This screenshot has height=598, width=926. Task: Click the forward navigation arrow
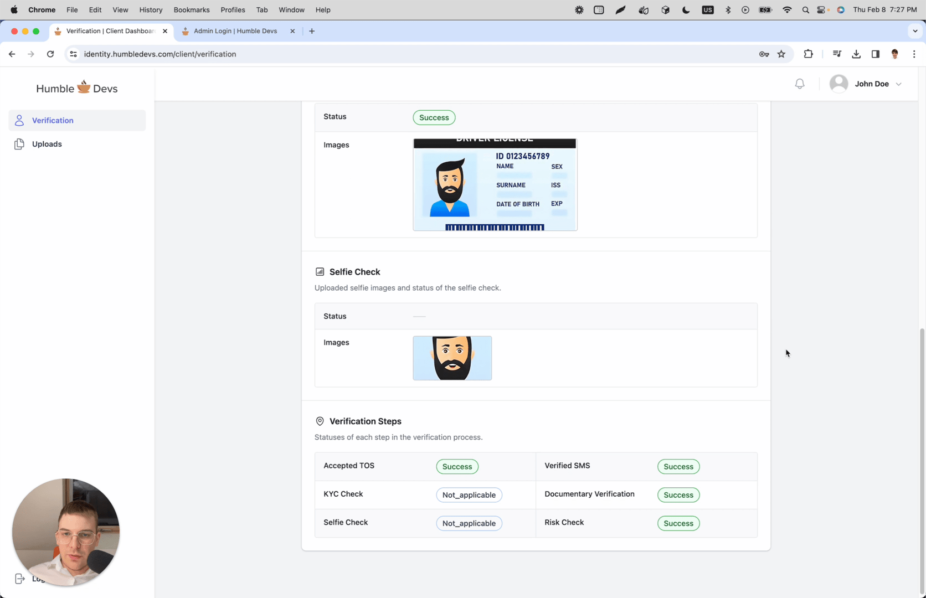(31, 54)
